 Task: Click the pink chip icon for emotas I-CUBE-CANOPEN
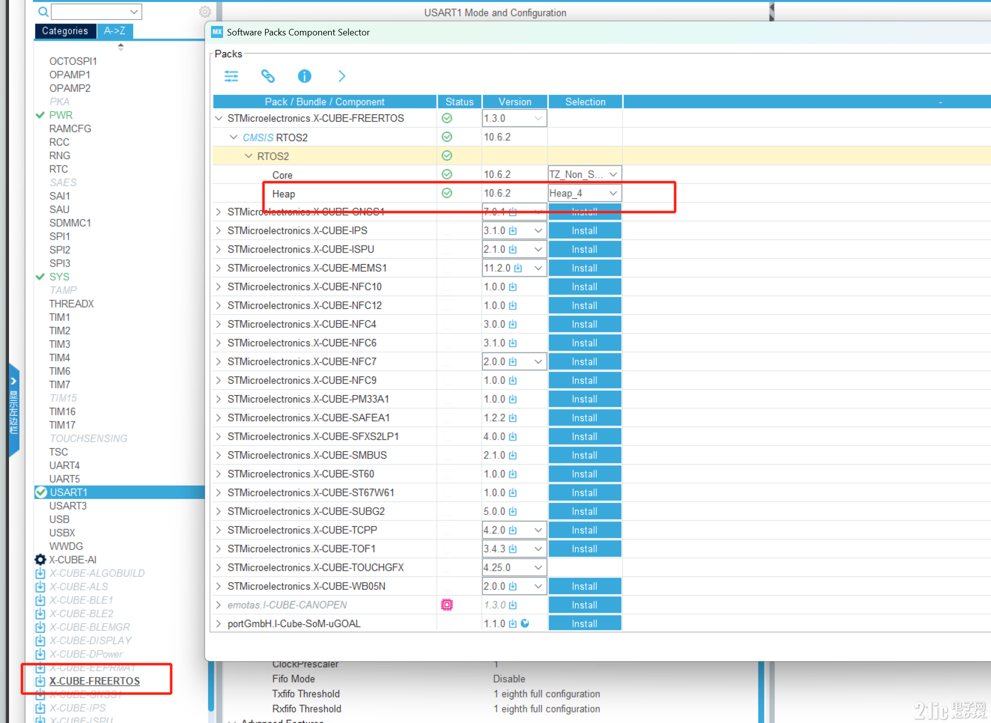point(447,605)
